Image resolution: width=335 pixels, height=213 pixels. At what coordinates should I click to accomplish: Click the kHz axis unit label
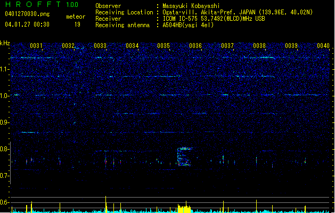coord(5,43)
